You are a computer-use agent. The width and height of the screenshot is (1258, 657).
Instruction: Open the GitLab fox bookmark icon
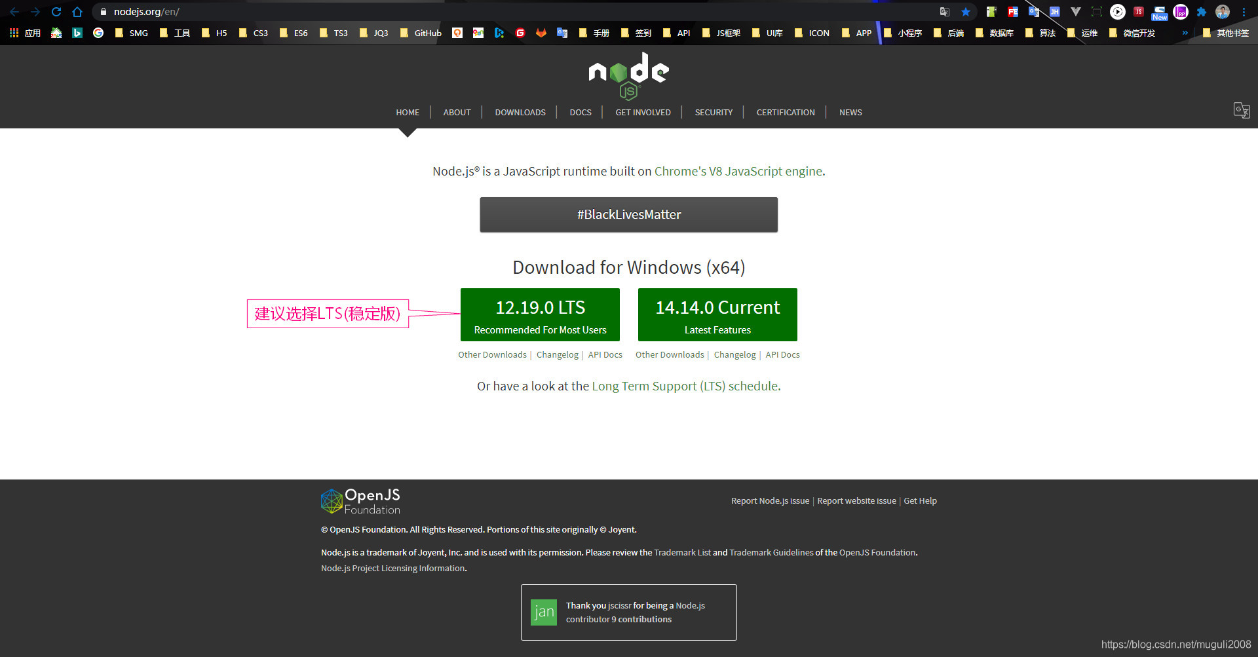click(541, 33)
